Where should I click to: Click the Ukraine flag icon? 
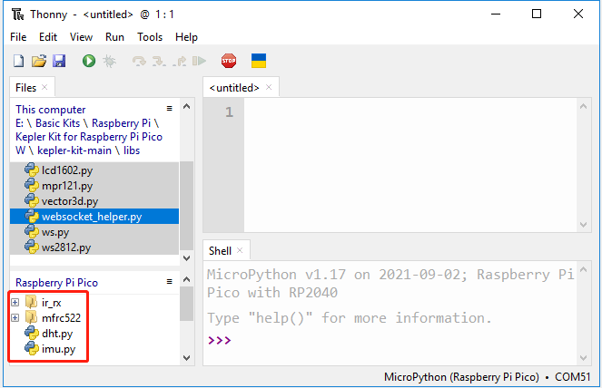[259, 61]
